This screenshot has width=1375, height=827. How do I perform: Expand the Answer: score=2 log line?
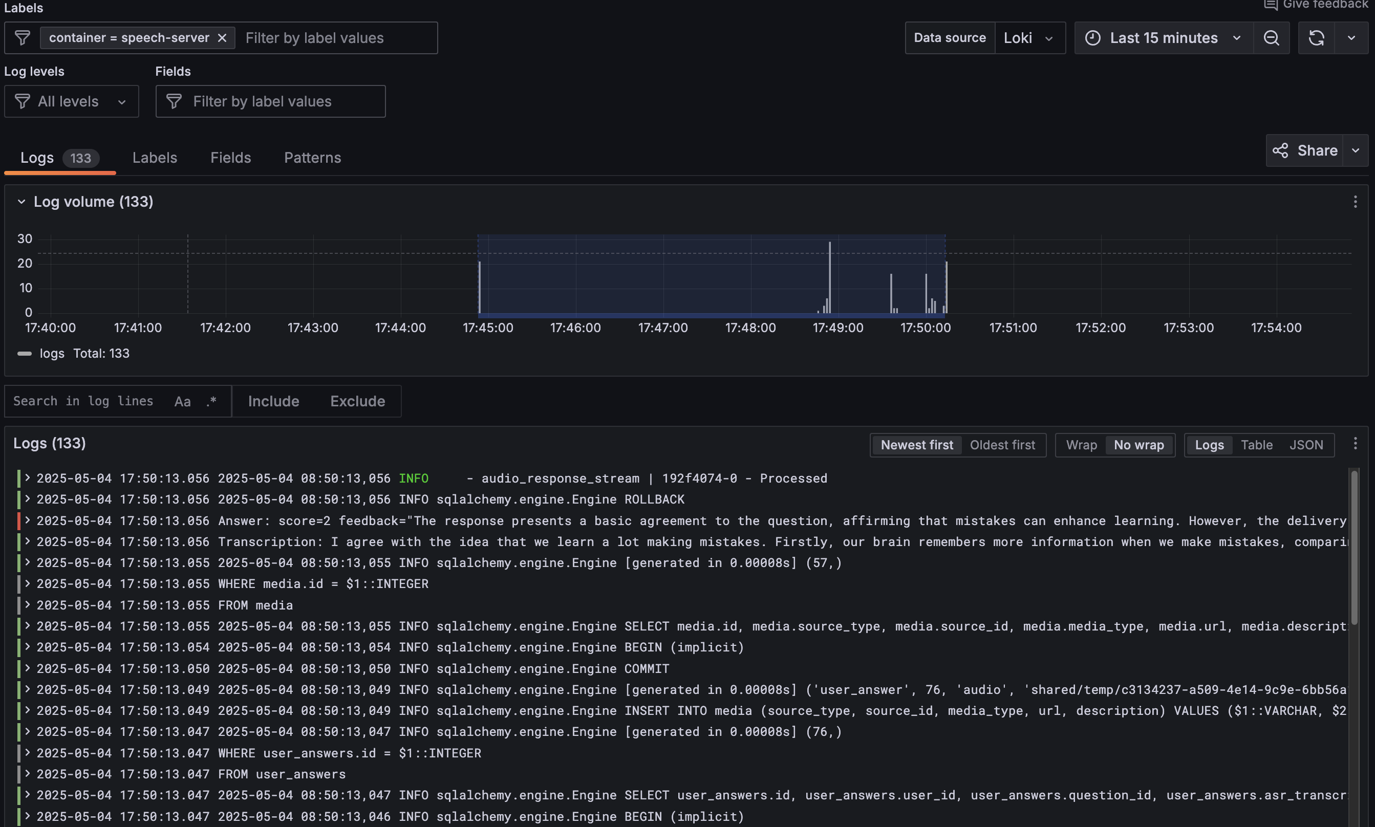(x=27, y=520)
